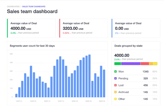Select the red Lost segment of bar

pos(145,64)
